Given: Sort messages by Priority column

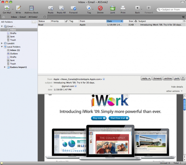Looking at the screenshot, I should point(58,21).
